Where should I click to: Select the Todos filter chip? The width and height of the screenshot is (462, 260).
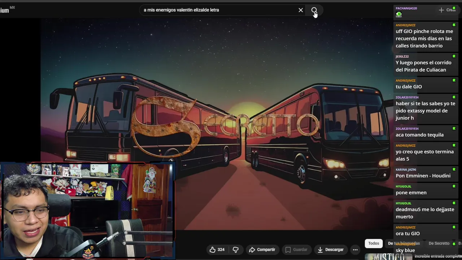click(374, 243)
